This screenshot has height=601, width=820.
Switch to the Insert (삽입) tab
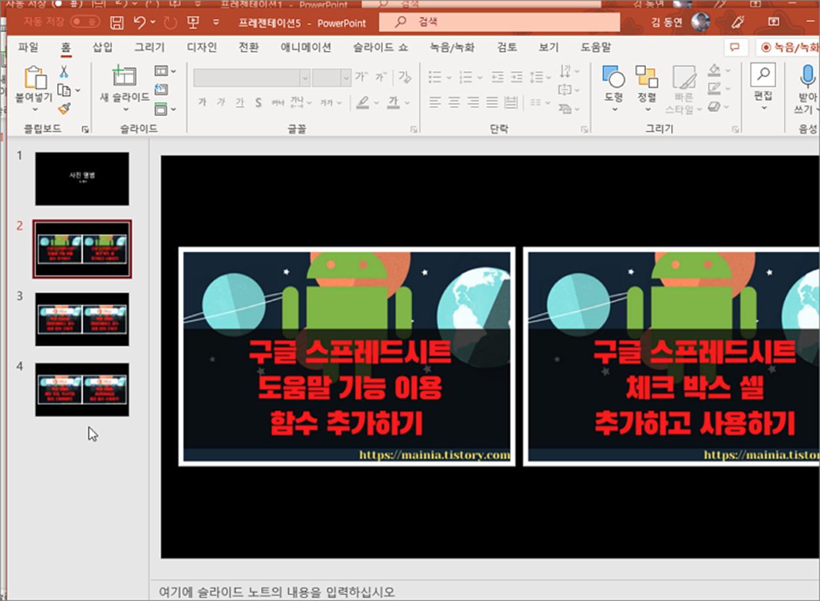pyautogui.click(x=102, y=47)
